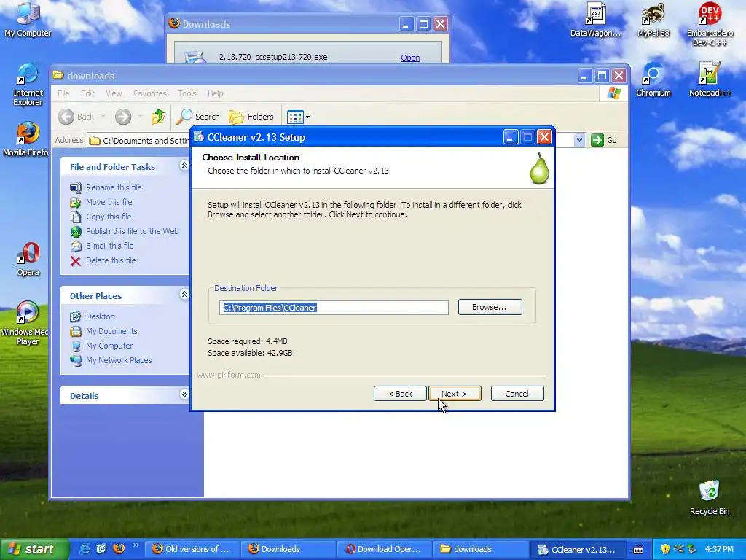The height and width of the screenshot is (560, 746).
Task: Launch Windows Media Player desktop shortcut
Action: pos(27,323)
